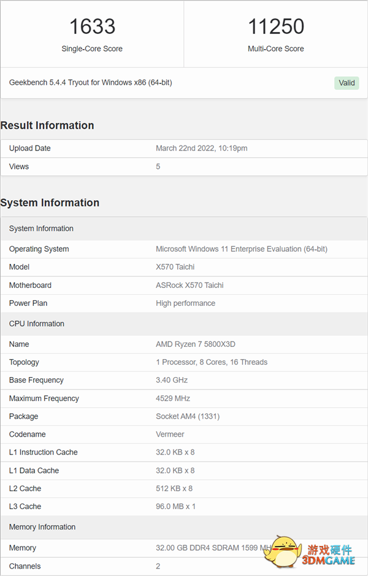Click the Upload Date label
Image resolution: width=368 pixels, height=576 pixels.
pos(29,148)
